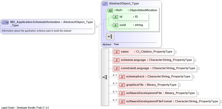Click the 0..1 cardinality beside softwareDevelopmentFileFormat
The image size is (222, 109).
[115, 100]
